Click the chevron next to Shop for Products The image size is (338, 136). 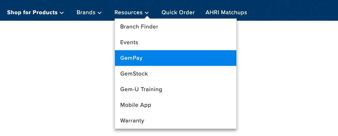(62, 13)
